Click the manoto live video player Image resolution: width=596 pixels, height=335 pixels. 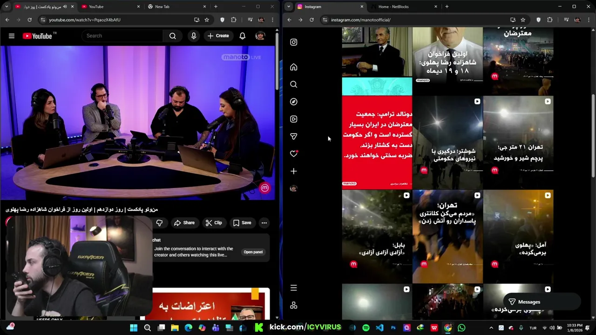tap(137, 123)
